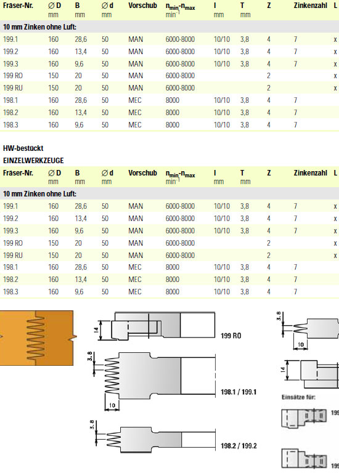This screenshot has width=339, height=476.
Task: Click '8000' in the 198.1 row of the HW-bestückt table
Action: 173,267
